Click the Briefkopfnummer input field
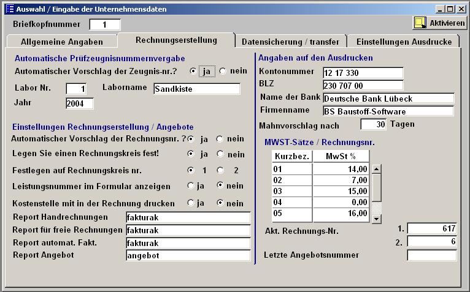 point(105,24)
